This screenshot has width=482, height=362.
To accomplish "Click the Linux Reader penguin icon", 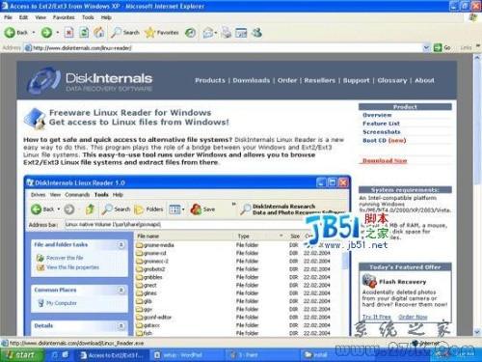I will pos(35,119).
